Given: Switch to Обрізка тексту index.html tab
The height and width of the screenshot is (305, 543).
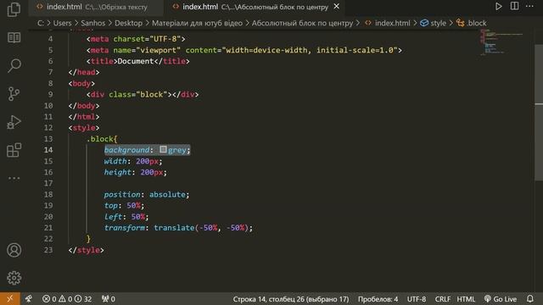Looking at the screenshot, I should pyautogui.click(x=96, y=7).
